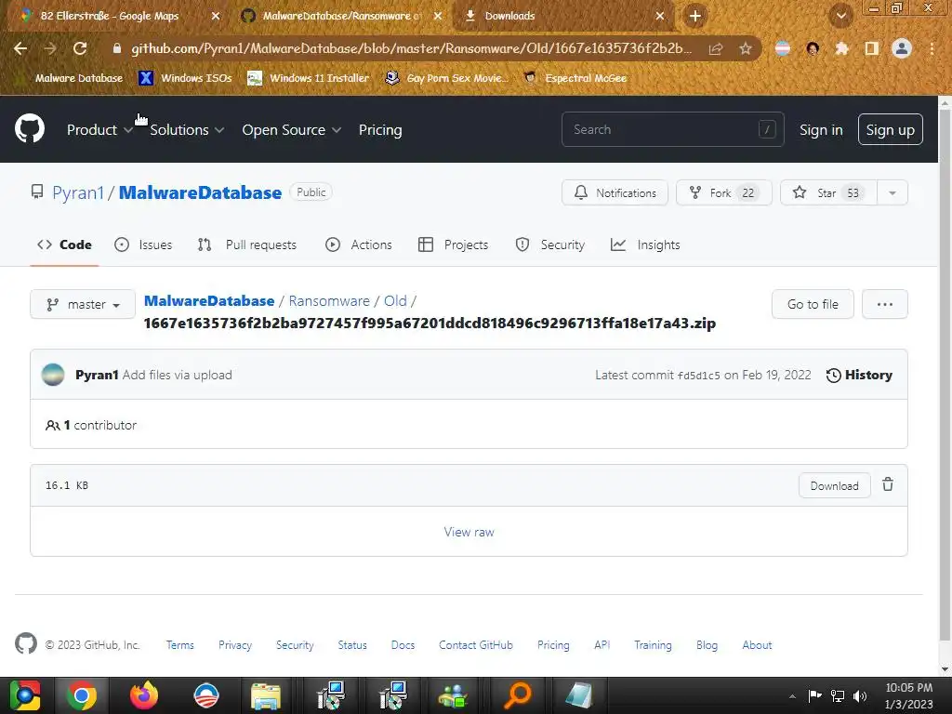Open the Start menu button

(x=25, y=695)
